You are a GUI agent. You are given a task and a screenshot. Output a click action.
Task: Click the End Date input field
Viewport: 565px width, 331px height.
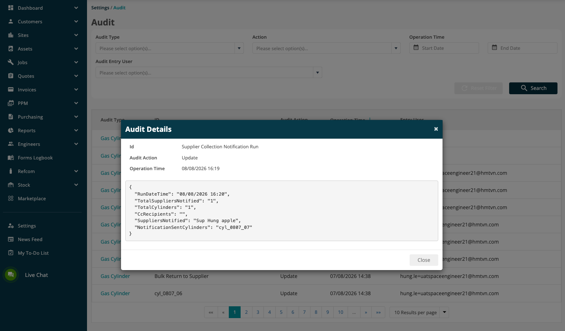(522, 48)
